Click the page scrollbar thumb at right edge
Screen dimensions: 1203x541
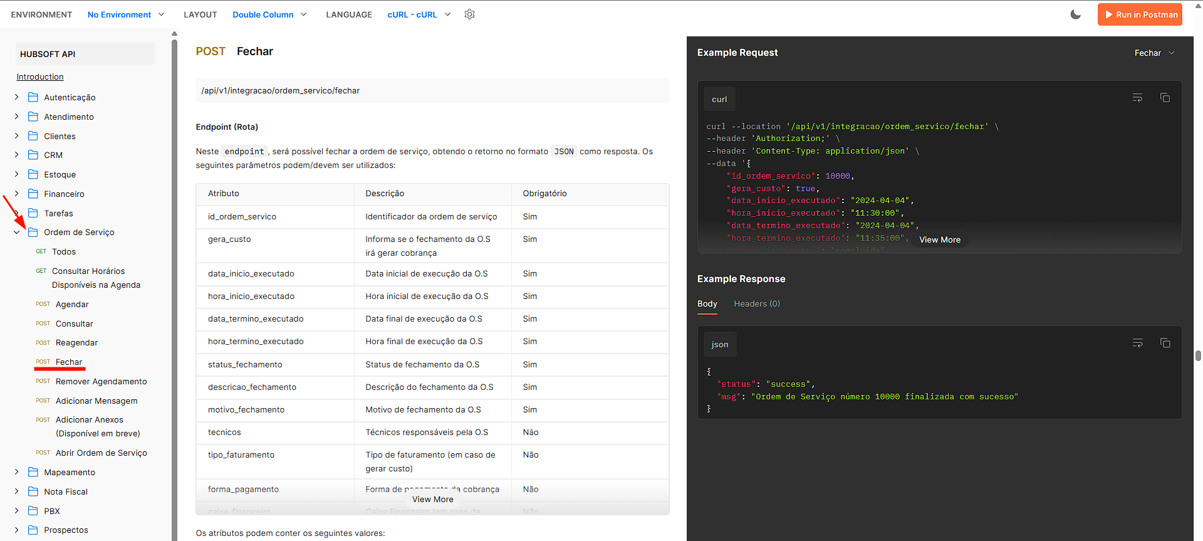click(x=1198, y=355)
